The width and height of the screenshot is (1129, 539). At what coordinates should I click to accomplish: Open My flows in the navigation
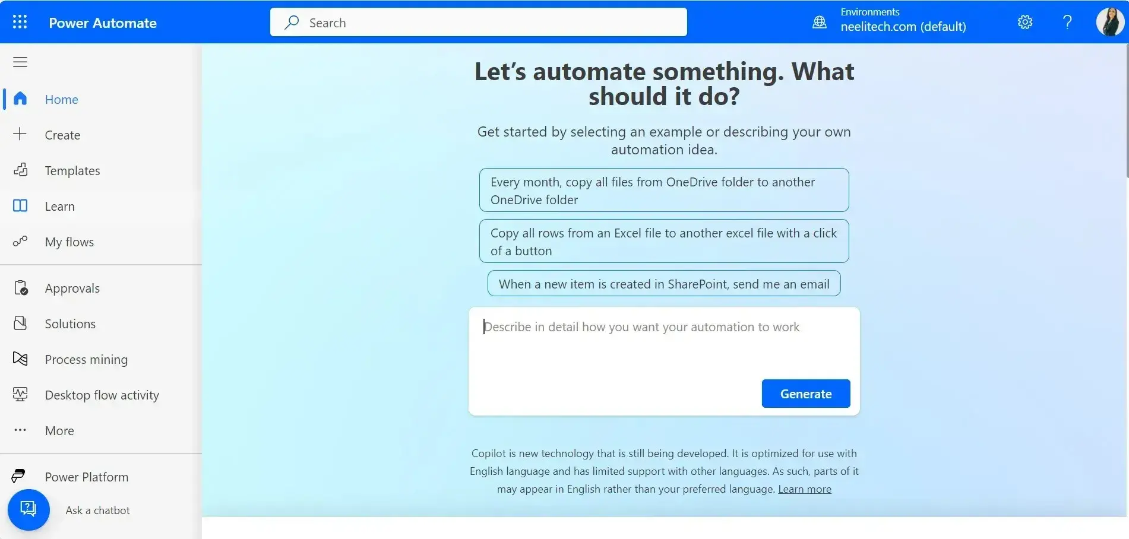(101, 242)
